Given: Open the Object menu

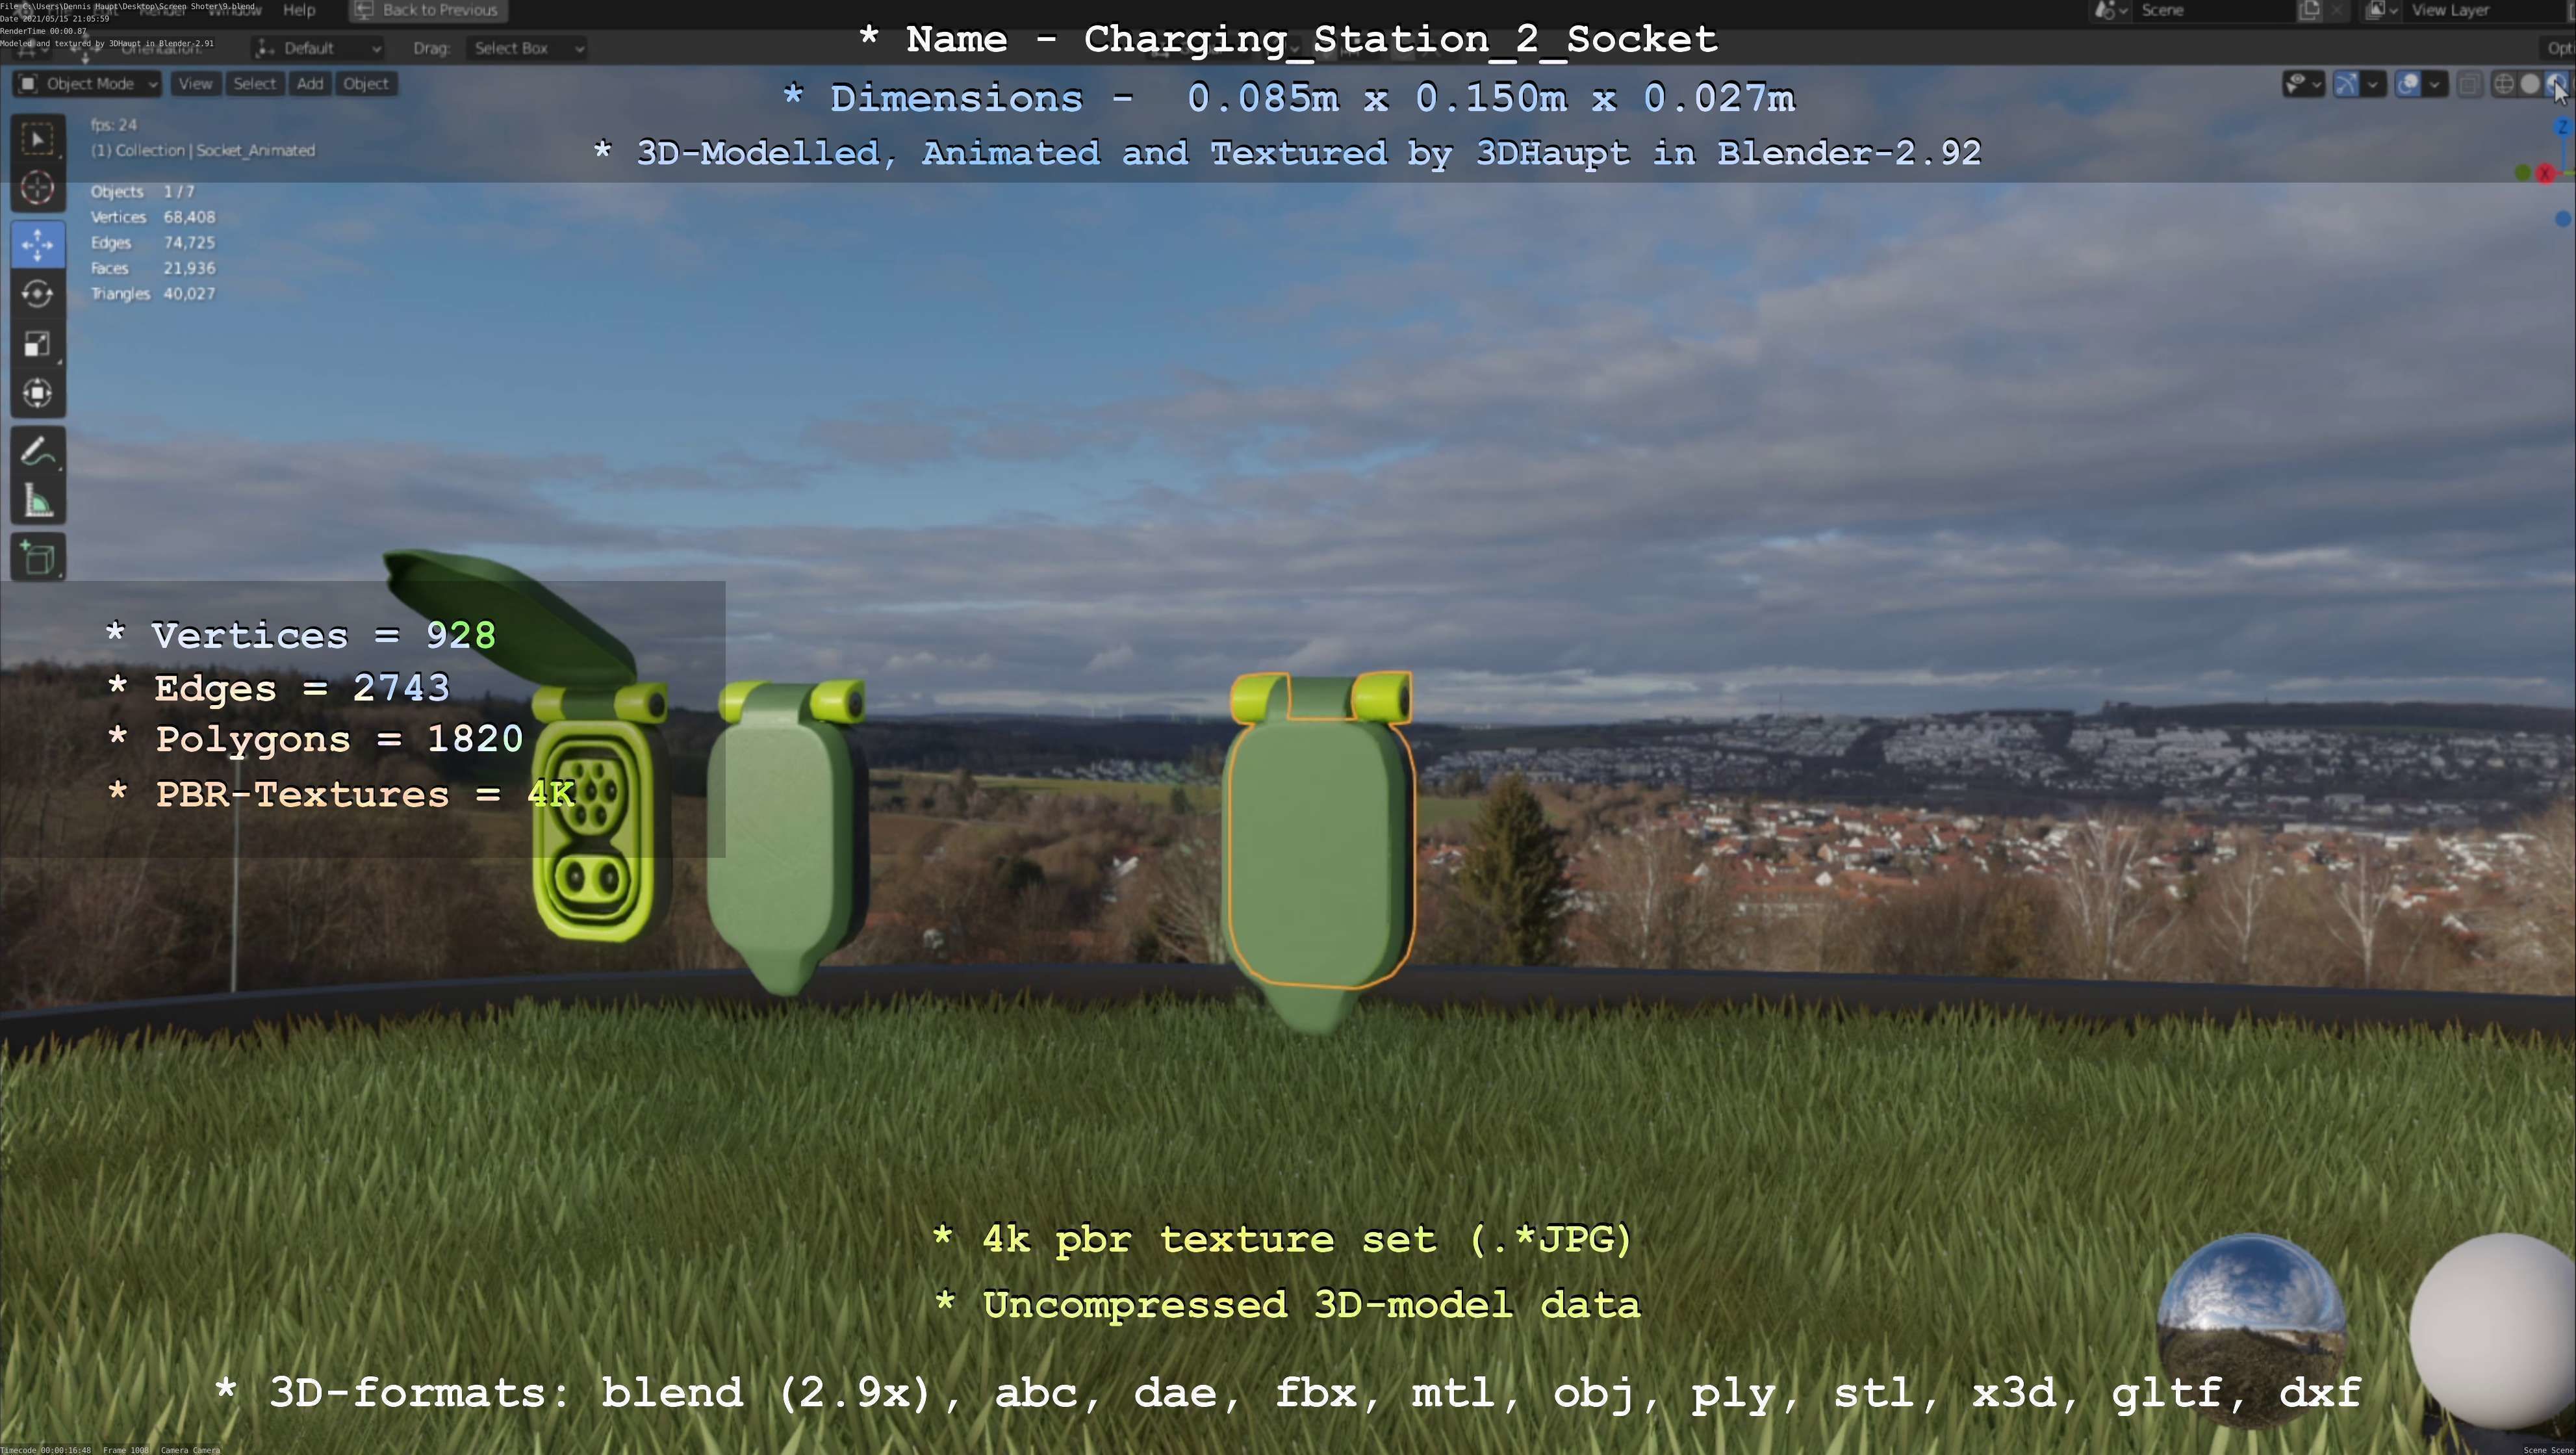Looking at the screenshot, I should [x=366, y=84].
